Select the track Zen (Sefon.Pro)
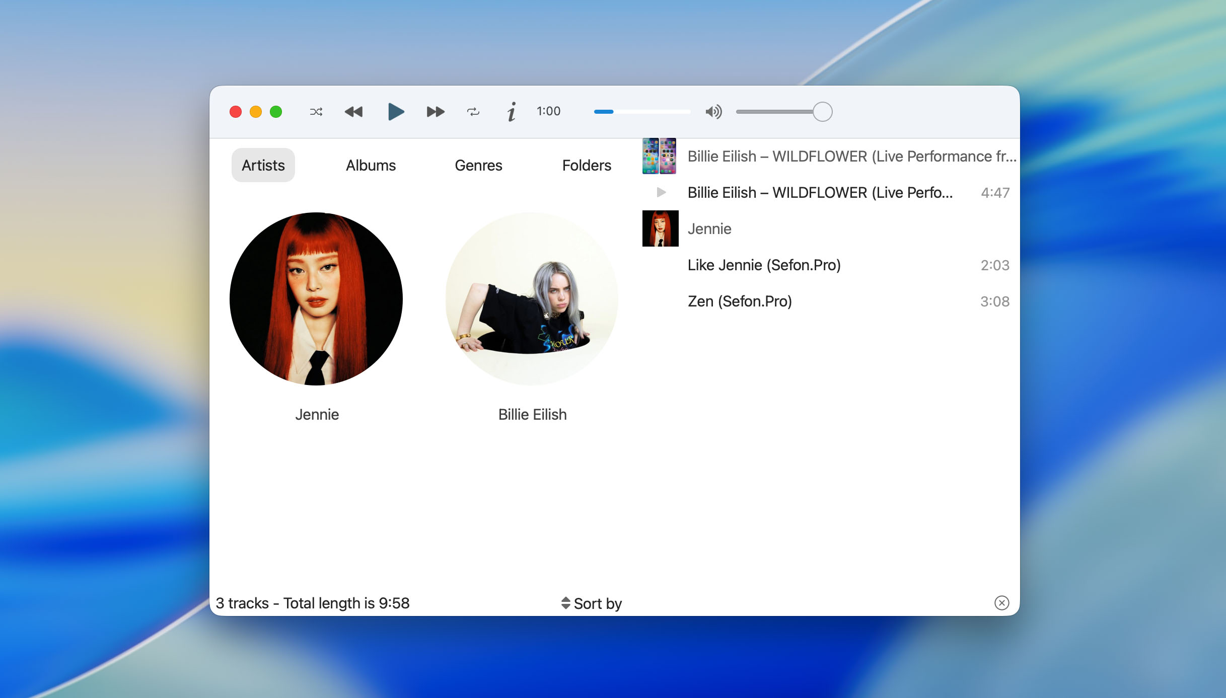The width and height of the screenshot is (1226, 698). [x=740, y=301]
